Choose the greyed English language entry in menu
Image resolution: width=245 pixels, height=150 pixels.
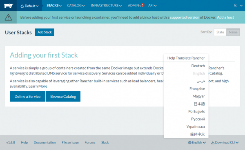coord(199,73)
